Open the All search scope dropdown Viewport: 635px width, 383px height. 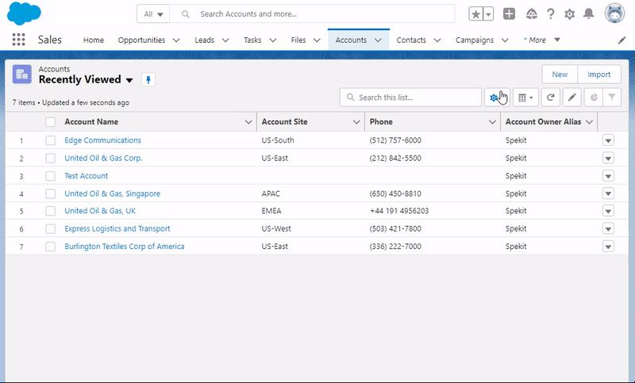(x=153, y=14)
